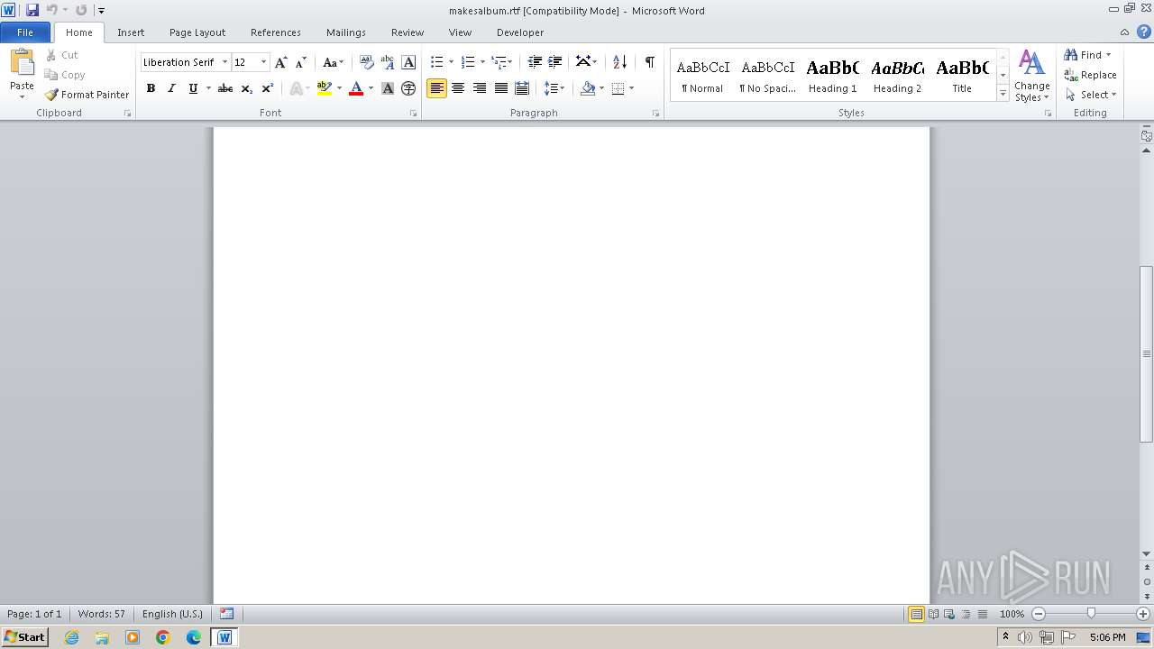This screenshot has width=1154, height=649.
Task: Click the Increase Indent icon
Action: coord(555,62)
